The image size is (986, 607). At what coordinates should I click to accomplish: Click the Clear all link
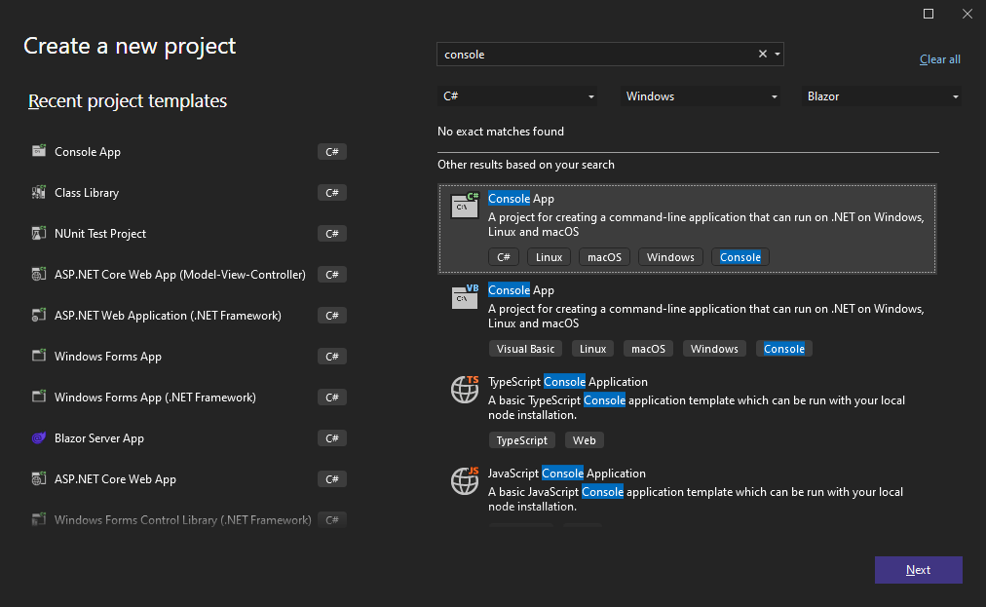pos(938,58)
